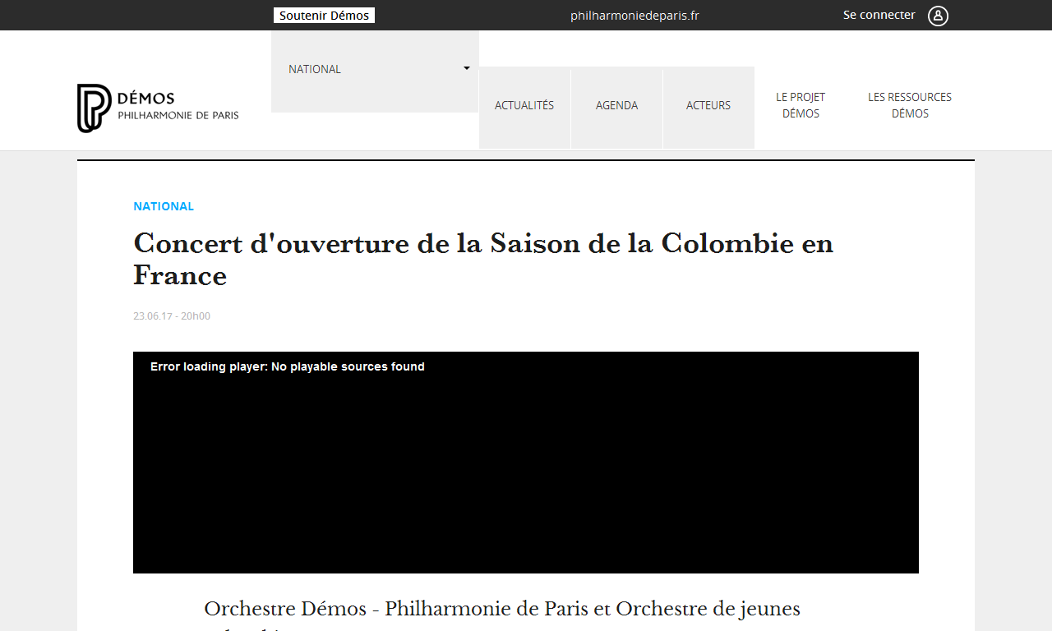Click the date 23.06.17 - 20h00

coord(172,315)
